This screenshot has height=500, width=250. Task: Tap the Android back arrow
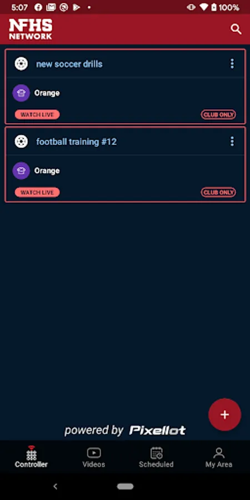[x=55, y=486]
